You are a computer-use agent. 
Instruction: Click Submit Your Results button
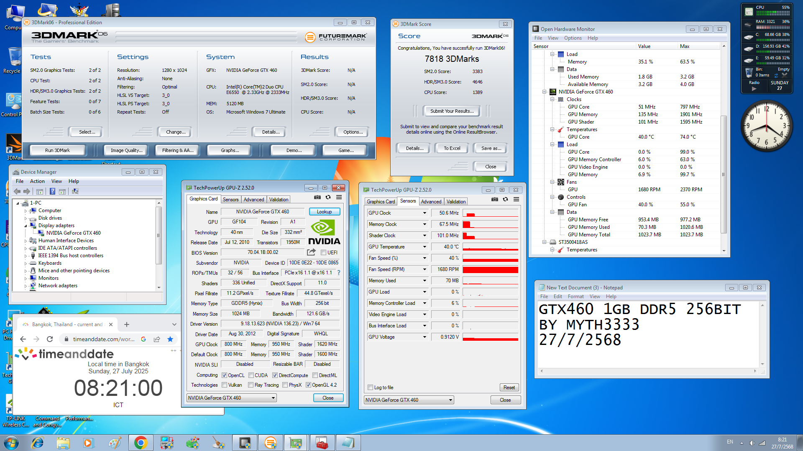(x=452, y=111)
